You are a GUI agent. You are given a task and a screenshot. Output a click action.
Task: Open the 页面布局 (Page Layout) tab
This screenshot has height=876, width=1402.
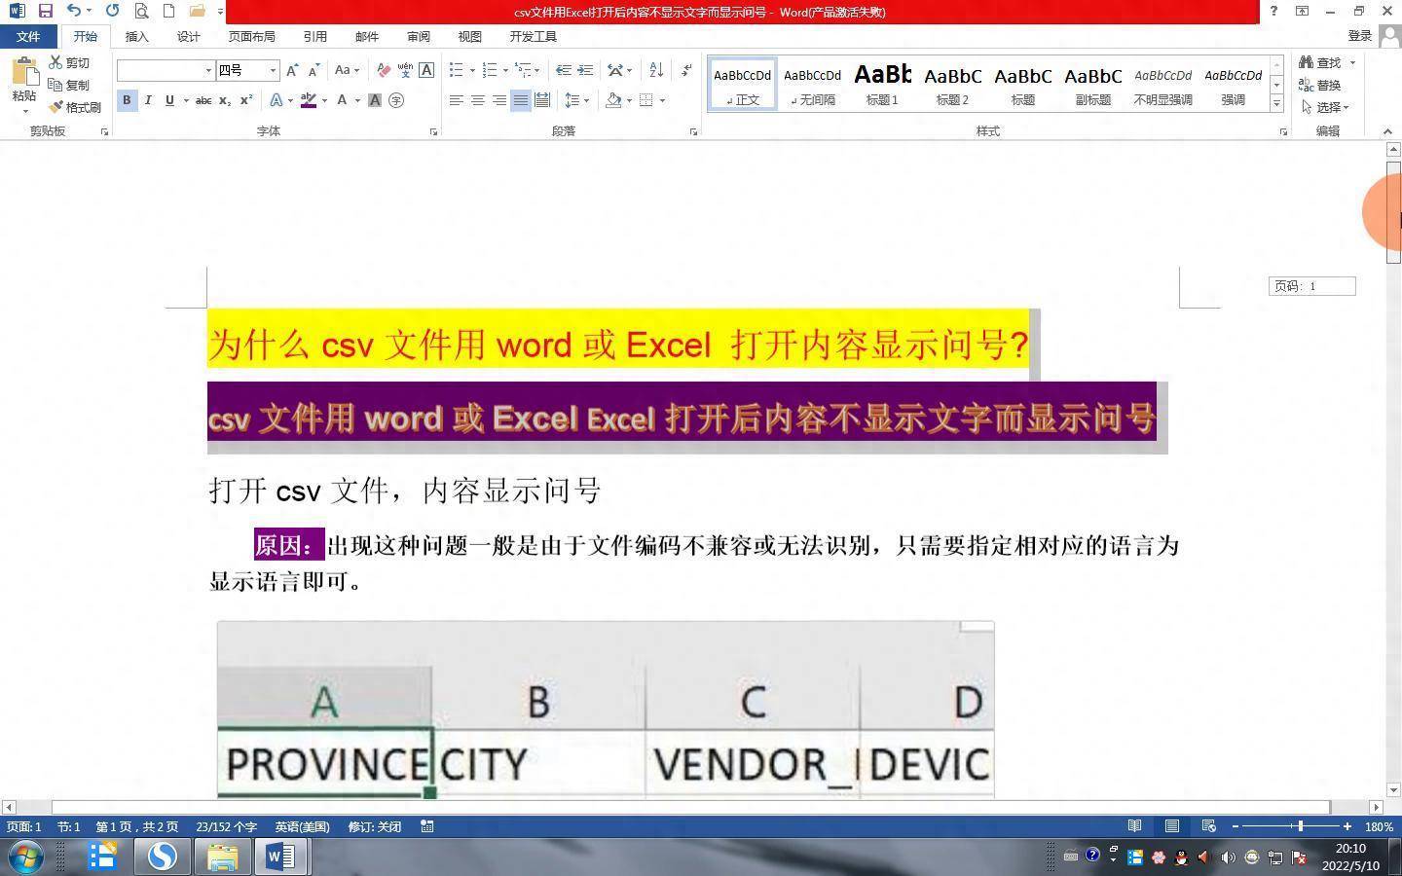(x=251, y=36)
